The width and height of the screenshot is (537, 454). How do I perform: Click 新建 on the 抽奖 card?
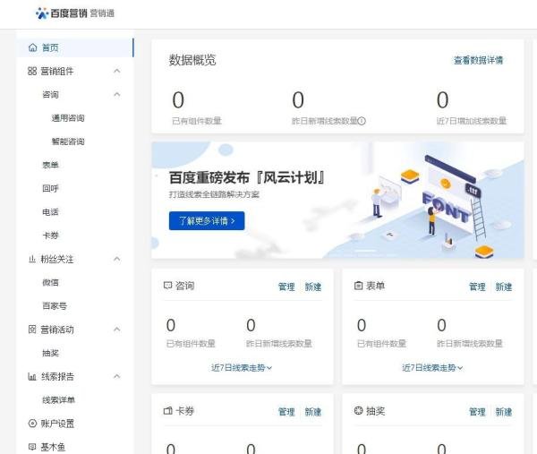[504, 412]
